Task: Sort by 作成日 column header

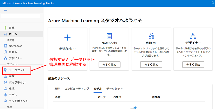Action: [117, 97]
